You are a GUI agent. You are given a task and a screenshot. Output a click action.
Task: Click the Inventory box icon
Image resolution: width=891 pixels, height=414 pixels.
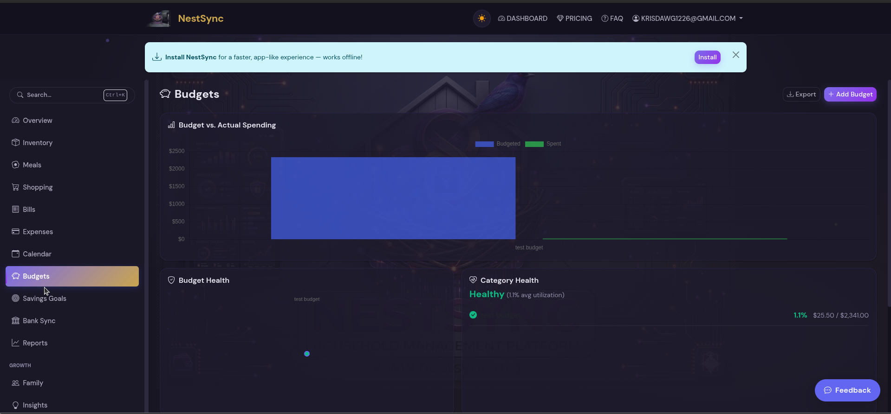click(15, 142)
